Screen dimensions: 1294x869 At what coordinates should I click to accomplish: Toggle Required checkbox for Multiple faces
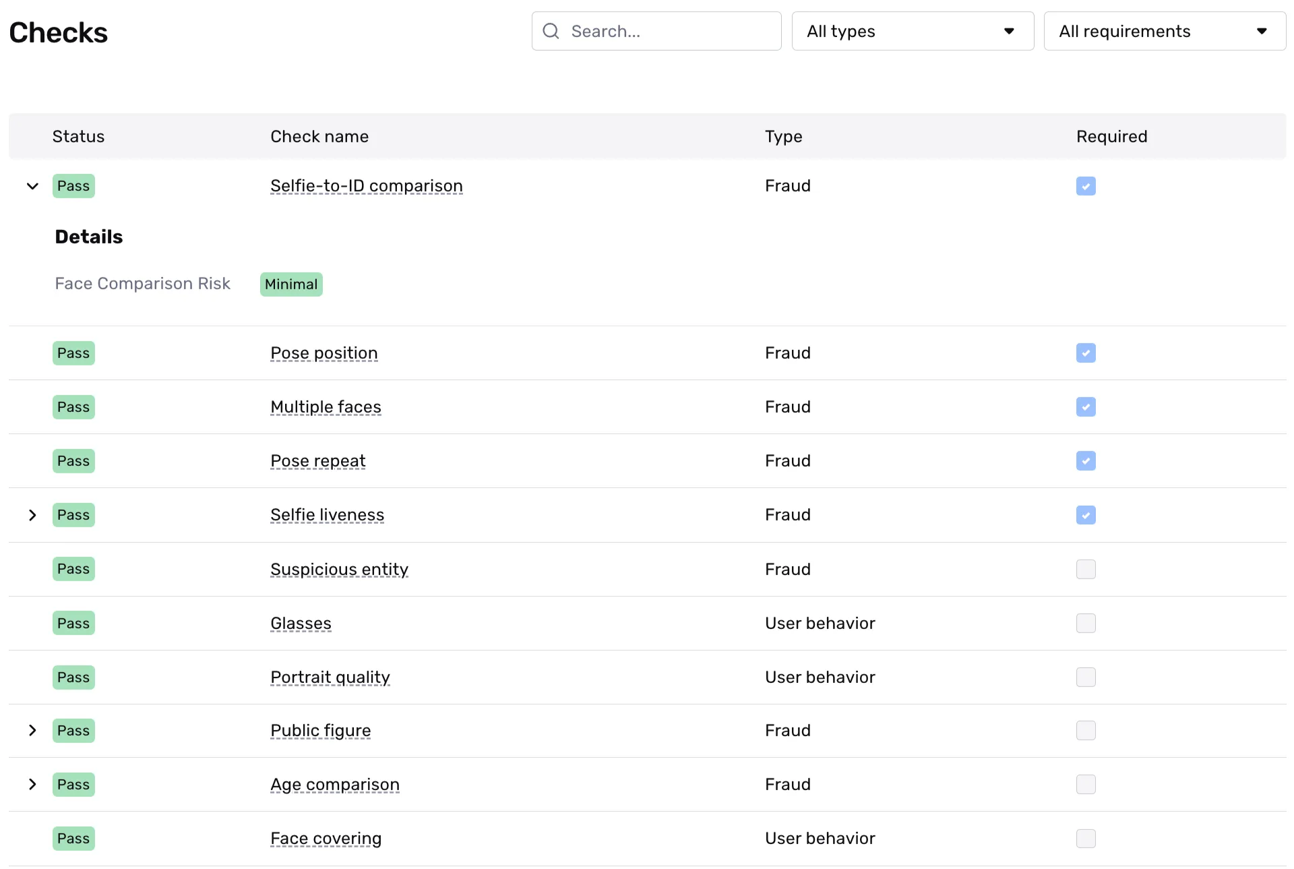1085,407
